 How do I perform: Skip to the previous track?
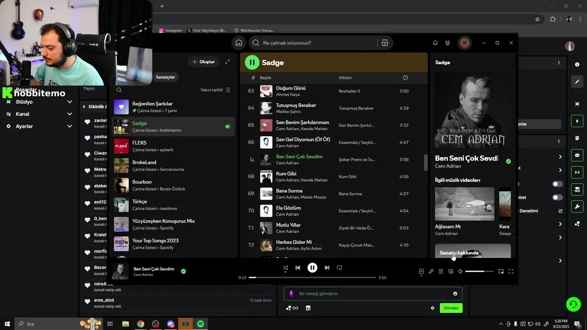[x=298, y=268]
